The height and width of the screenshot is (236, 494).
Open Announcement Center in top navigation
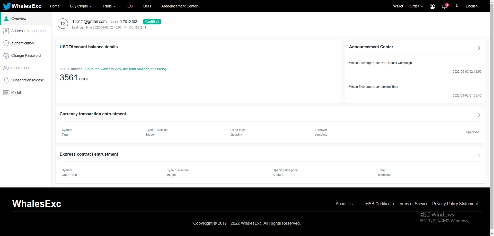click(x=179, y=6)
